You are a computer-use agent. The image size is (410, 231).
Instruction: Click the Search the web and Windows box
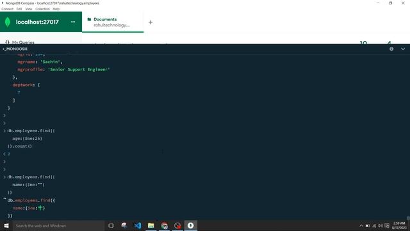(x=58, y=225)
